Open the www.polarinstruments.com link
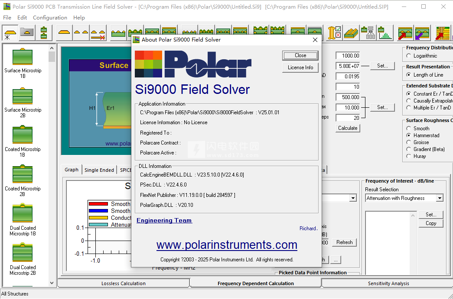The width and height of the screenshot is (453, 299). tap(227, 245)
